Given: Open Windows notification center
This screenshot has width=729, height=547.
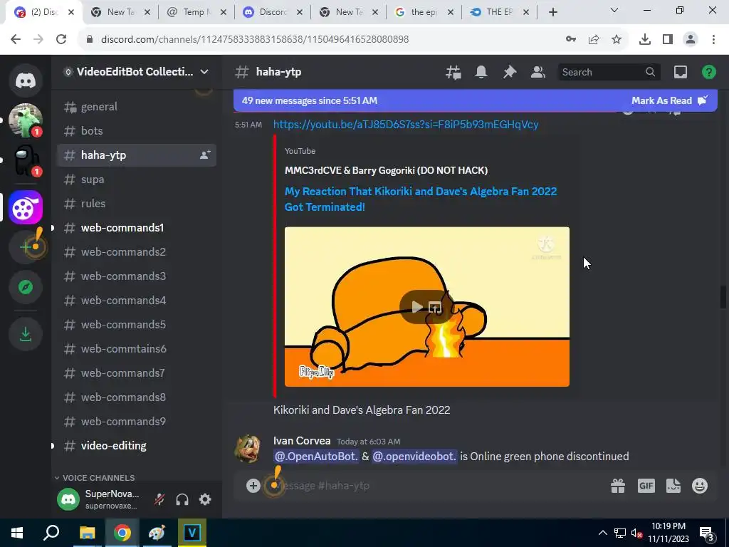Looking at the screenshot, I should pos(707,533).
